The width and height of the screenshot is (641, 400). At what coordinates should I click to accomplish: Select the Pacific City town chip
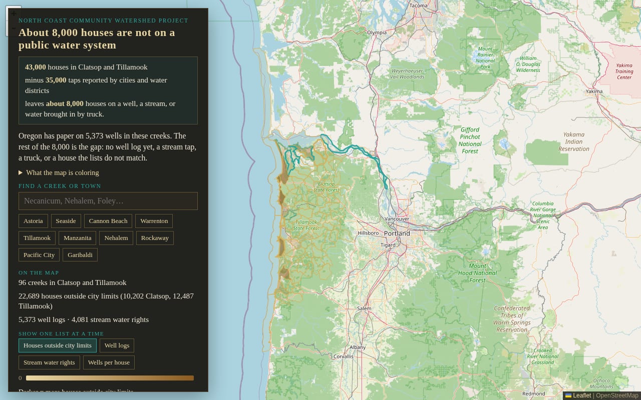coord(39,255)
